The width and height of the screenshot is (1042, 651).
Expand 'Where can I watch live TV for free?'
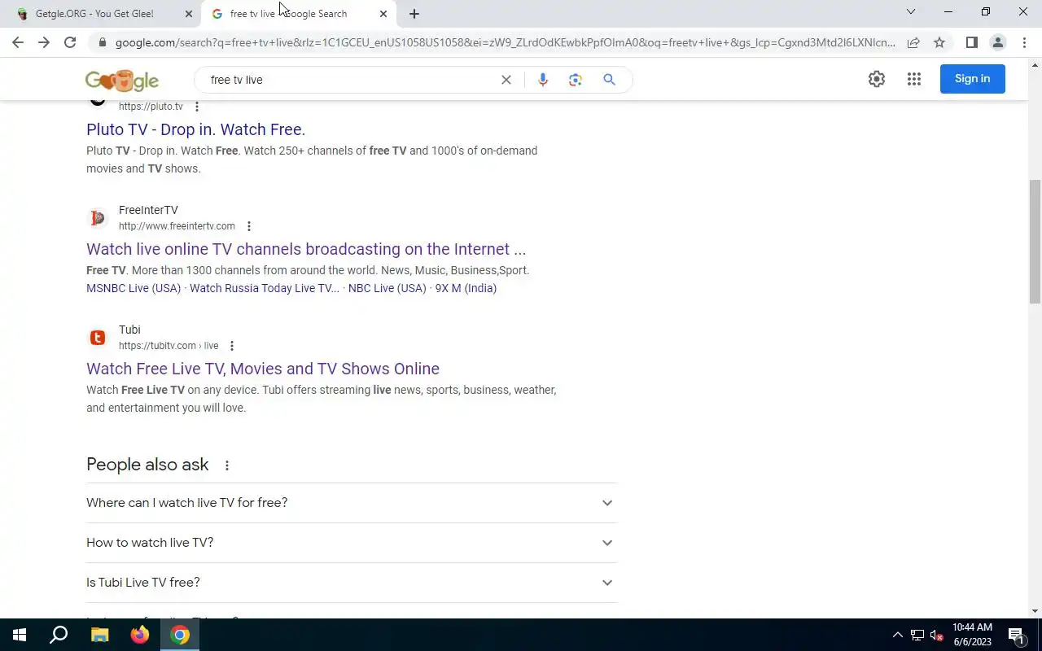click(x=352, y=503)
